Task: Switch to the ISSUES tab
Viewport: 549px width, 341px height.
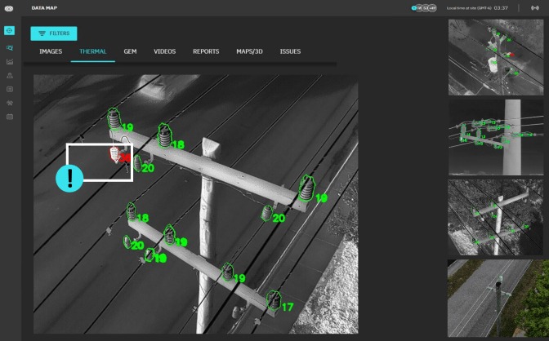Action: [290, 51]
